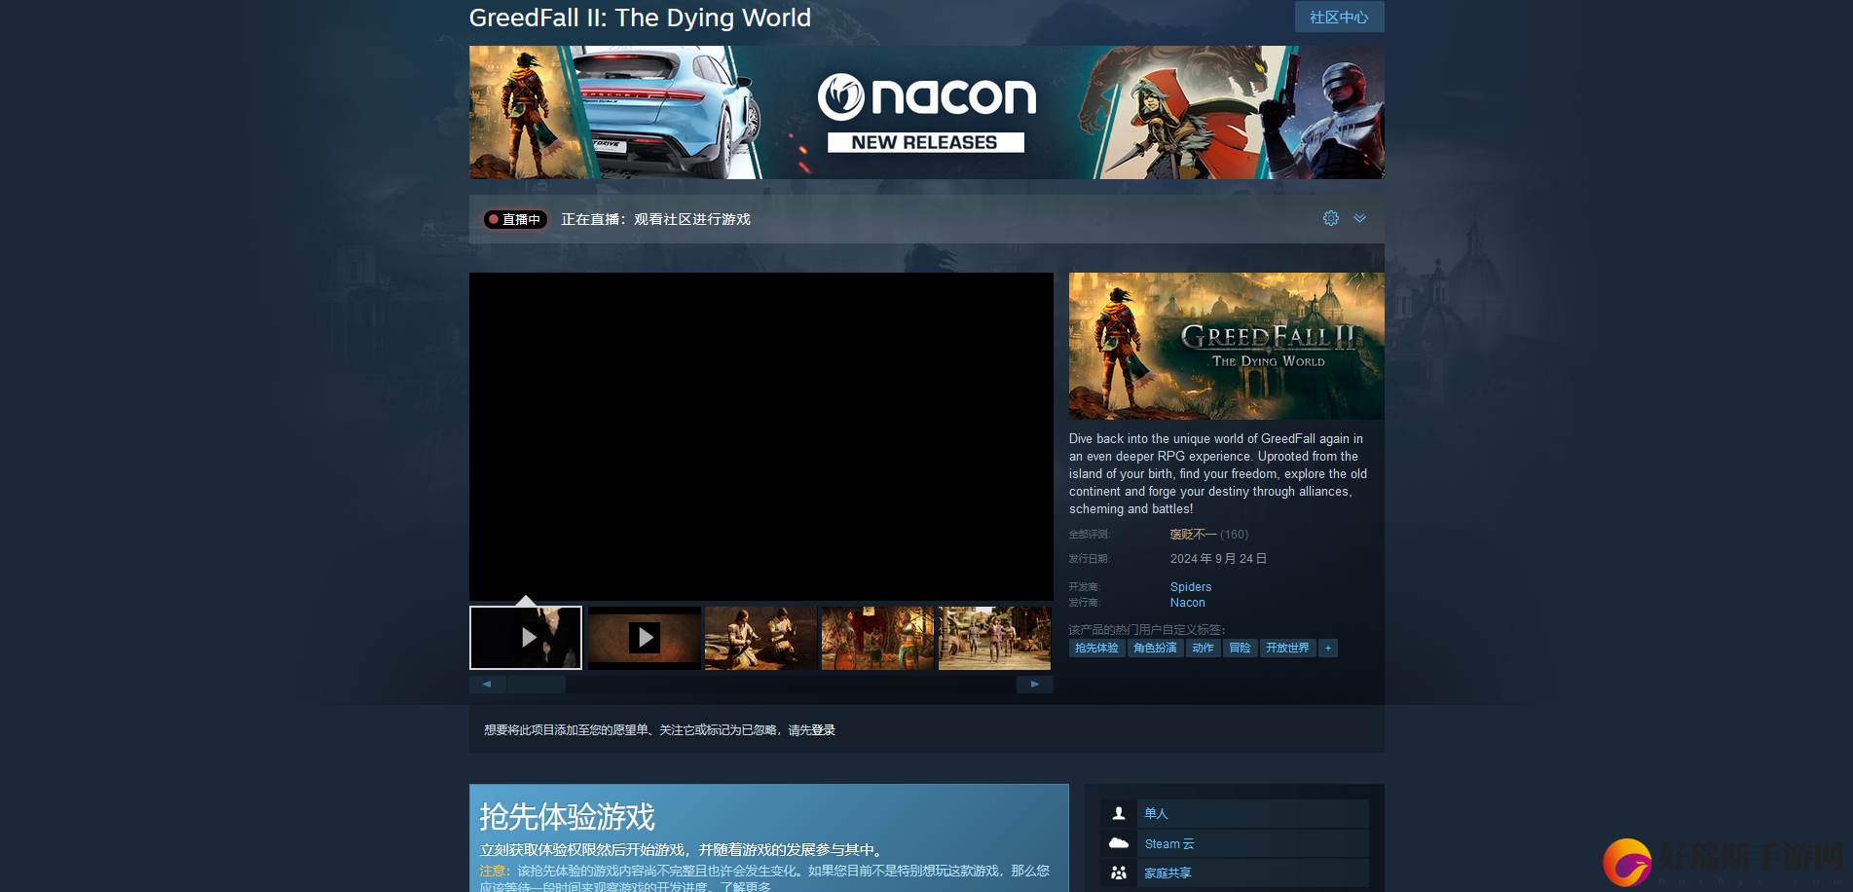This screenshot has height=892, width=1853.
Task: Click the family sharing icon
Action: (x=1119, y=873)
